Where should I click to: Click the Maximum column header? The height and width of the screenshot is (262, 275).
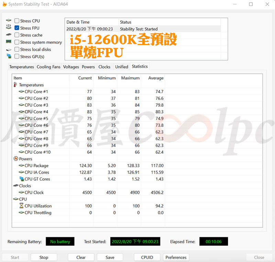pyautogui.click(x=129, y=78)
